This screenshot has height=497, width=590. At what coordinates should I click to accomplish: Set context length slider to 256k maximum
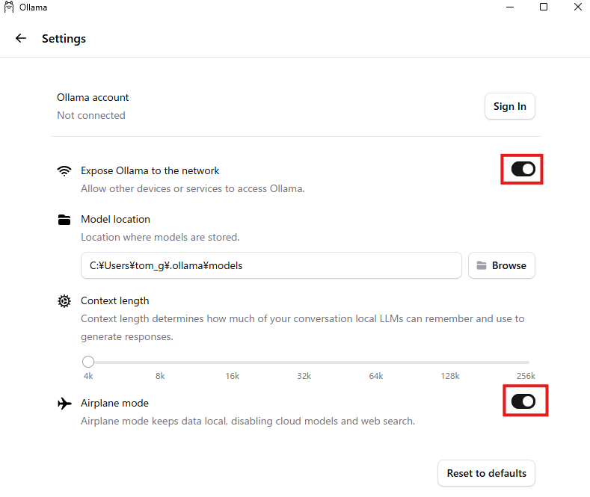point(528,362)
